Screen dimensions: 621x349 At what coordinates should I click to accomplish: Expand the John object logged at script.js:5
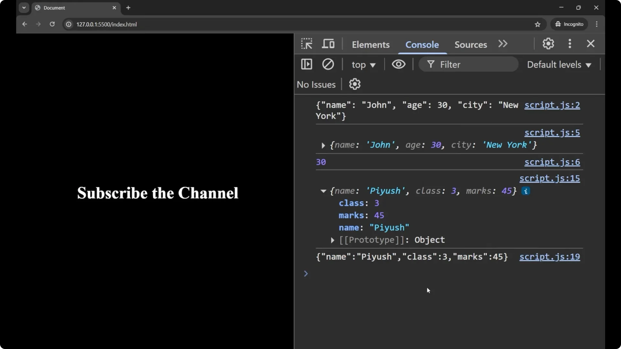coord(323,145)
